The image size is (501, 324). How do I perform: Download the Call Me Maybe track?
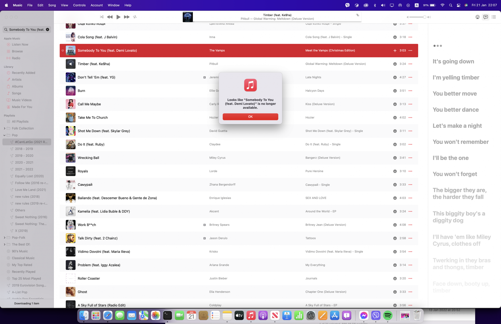coord(395,104)
